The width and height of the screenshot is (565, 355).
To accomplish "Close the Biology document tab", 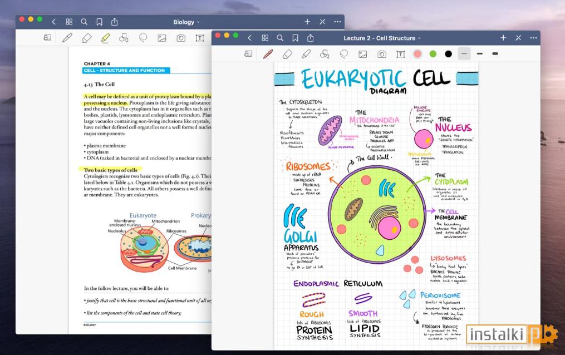I will 322,22.
